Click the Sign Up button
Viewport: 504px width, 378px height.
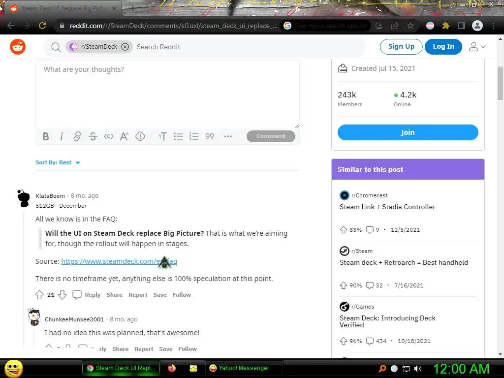(401, 47)
